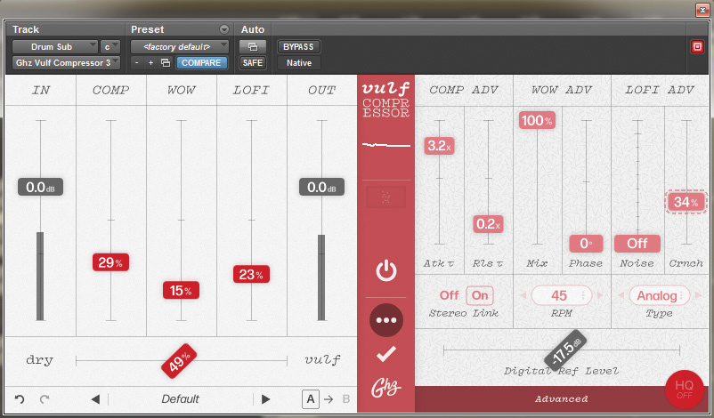The width and height of the screenshot is (714, 418).
Task: Select the A preset slot
Action: coord(311,399)
